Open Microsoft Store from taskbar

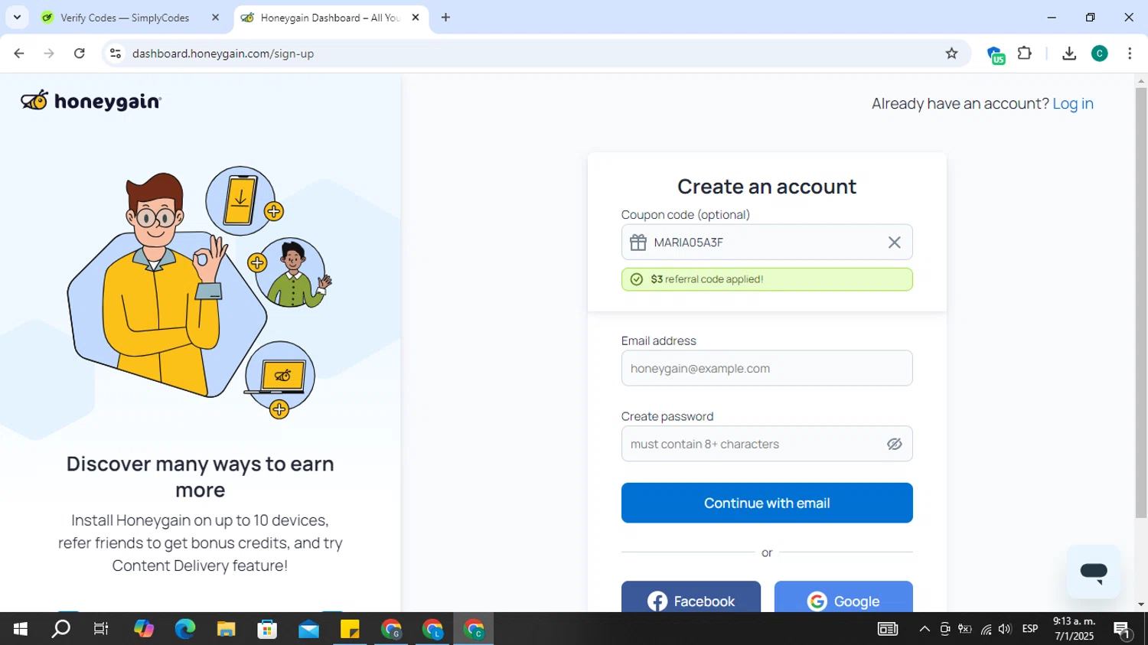pyautogui.click(x=268, y=629)
